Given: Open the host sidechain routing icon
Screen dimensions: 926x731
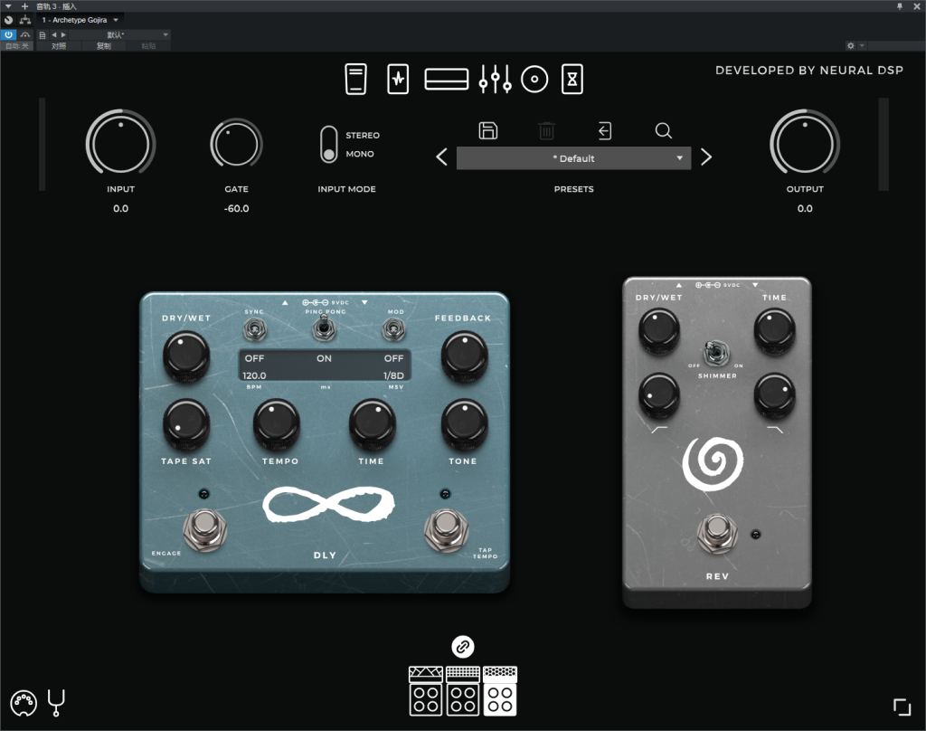Looking at the screenshot, I should point(25,20).
